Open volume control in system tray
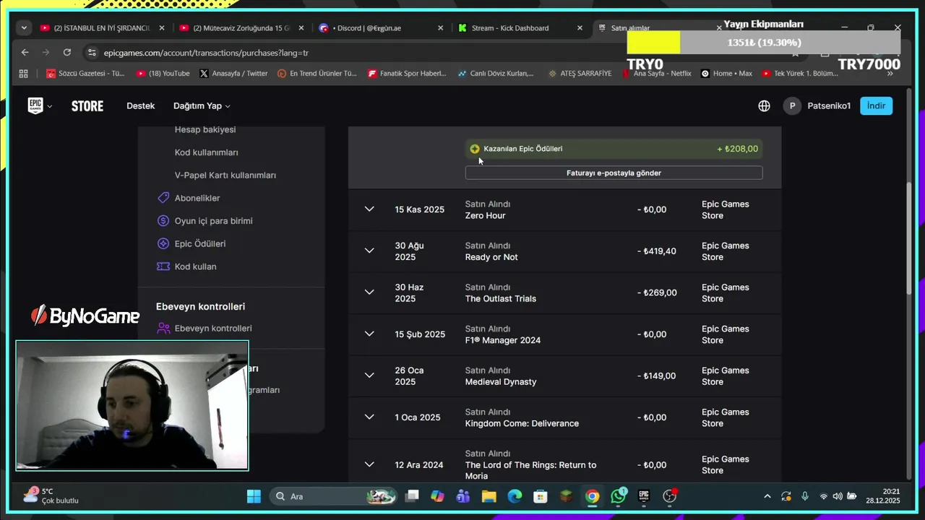The image size is (925, 520). tap(837, 496)
